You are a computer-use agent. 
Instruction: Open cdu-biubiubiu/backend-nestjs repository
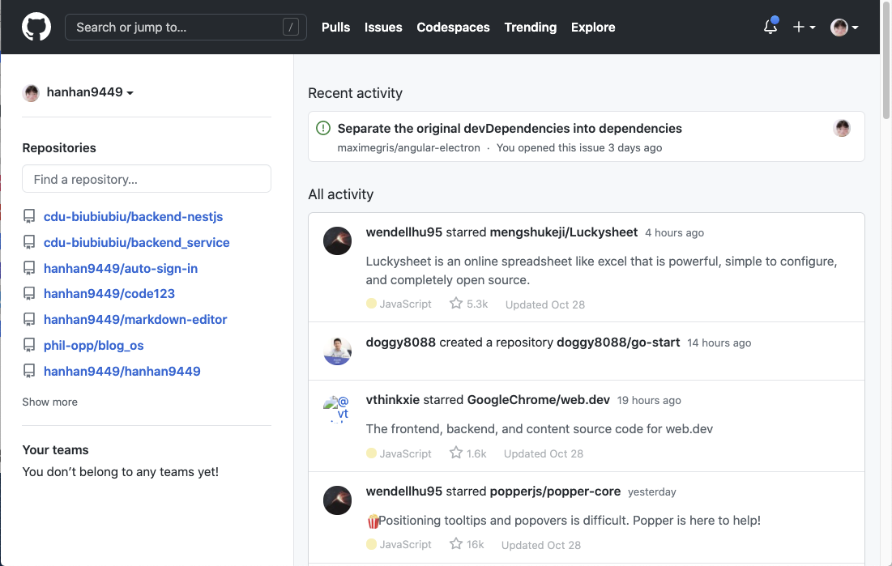[133, 217]
